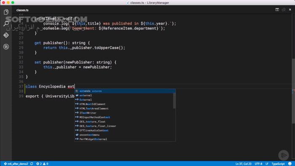Open the Debug view icon
Image resolution: width=295 pixels, height=166 pixels.
pos(6,47)
